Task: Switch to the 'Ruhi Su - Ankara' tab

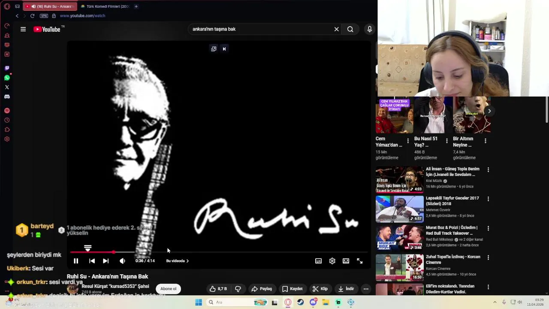Action: click(x=50, y=6)
